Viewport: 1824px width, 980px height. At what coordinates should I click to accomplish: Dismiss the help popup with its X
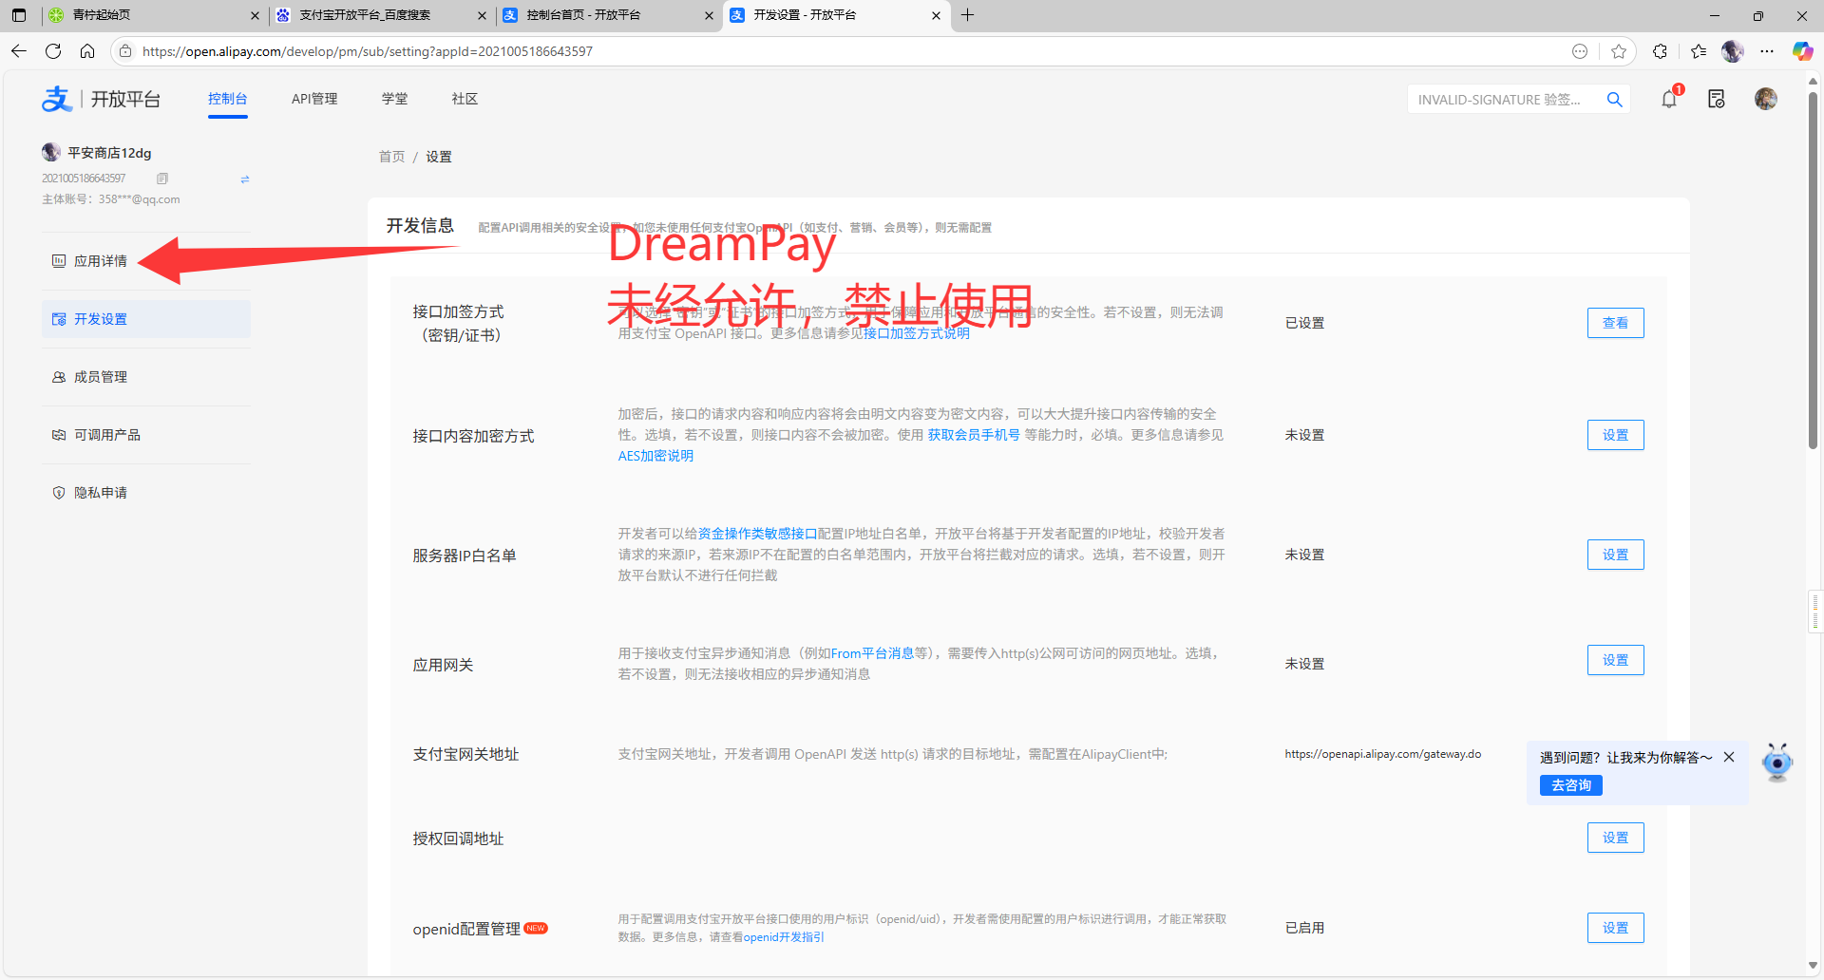pos(1729,757)
